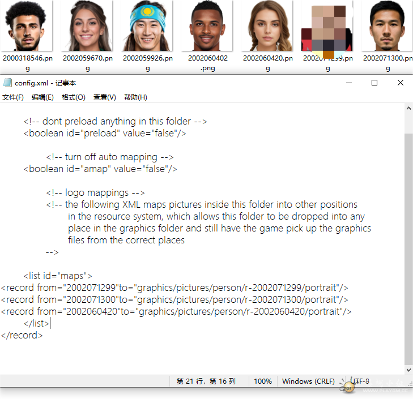This screenshot has height=399, width=413.
Task: Select the 2002059670.png portrait thumbnail
Action: click(87, 26)
